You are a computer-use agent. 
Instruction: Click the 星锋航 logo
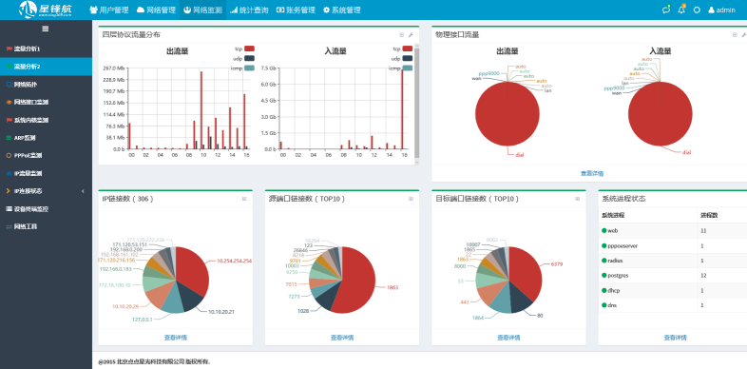click(x=46, y=10)
